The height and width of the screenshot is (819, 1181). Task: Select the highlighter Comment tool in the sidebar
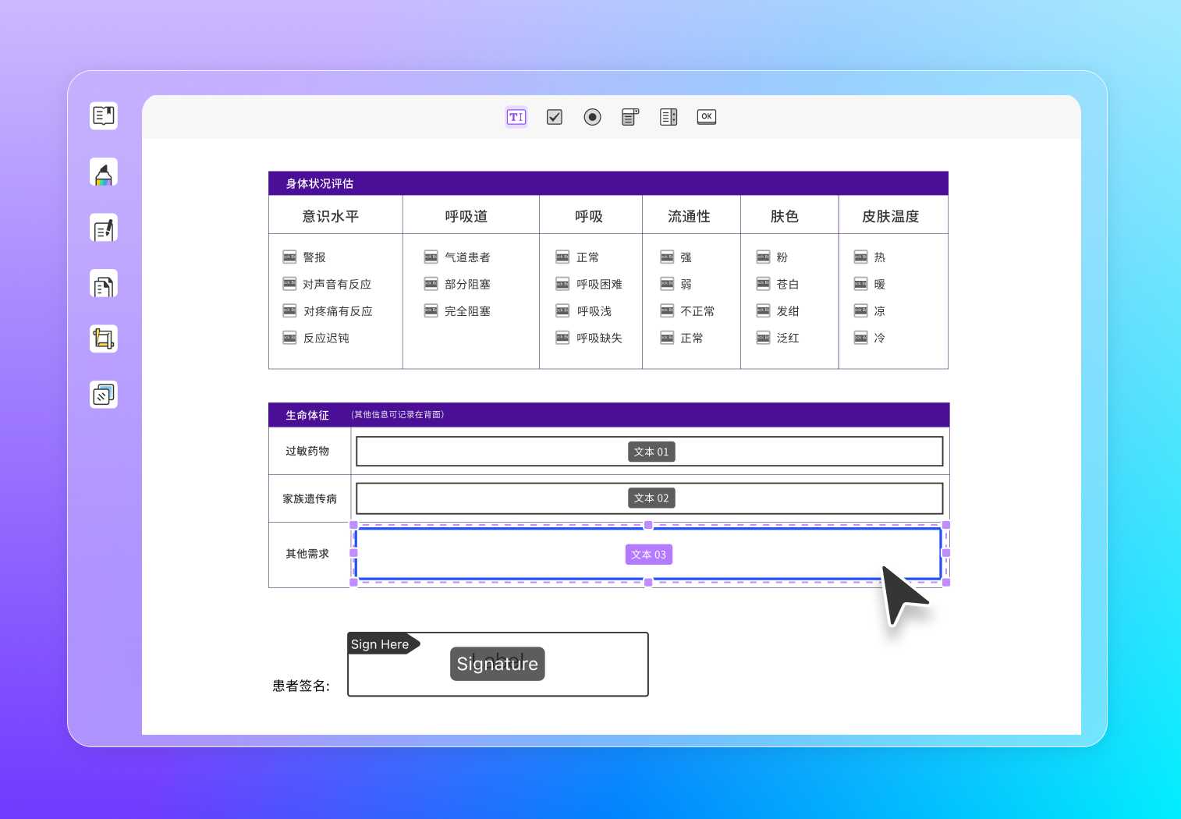pos(104,172)
